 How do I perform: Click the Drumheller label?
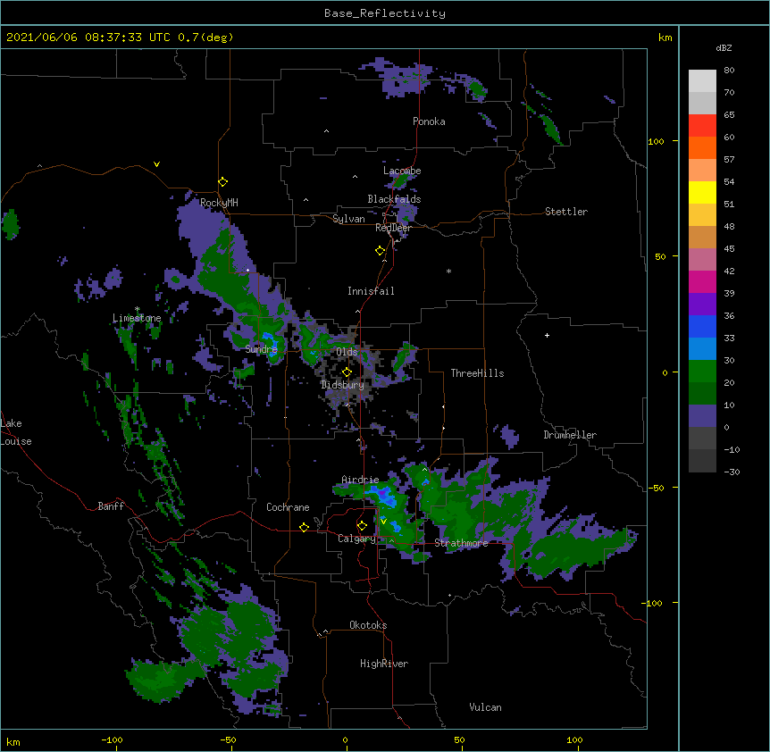pos(570,435)
